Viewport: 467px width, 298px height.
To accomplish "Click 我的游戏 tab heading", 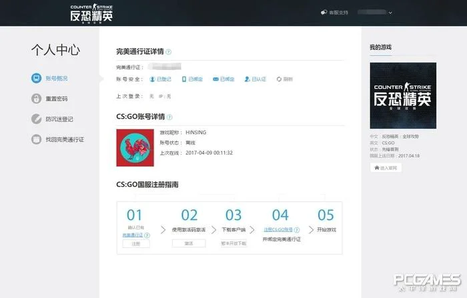I will (x=381, y=47).
